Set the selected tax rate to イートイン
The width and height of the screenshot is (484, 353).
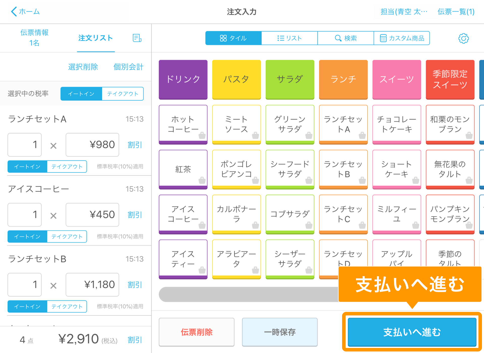coord(81,94)
